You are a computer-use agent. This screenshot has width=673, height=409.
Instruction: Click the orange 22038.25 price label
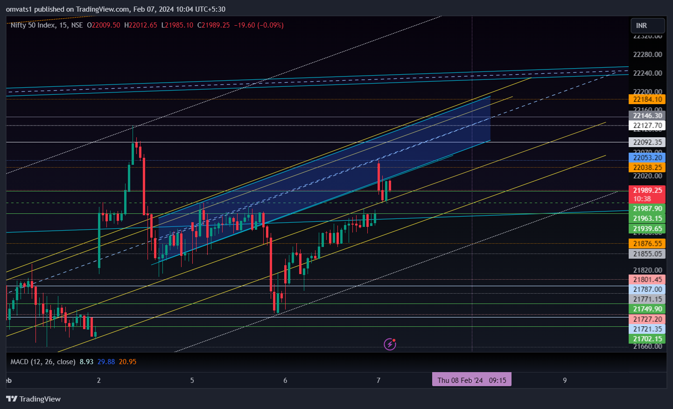(647, 168)
